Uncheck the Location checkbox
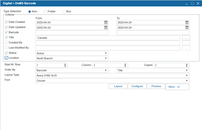This screenshot has width=202, height=130. [6, 58]
